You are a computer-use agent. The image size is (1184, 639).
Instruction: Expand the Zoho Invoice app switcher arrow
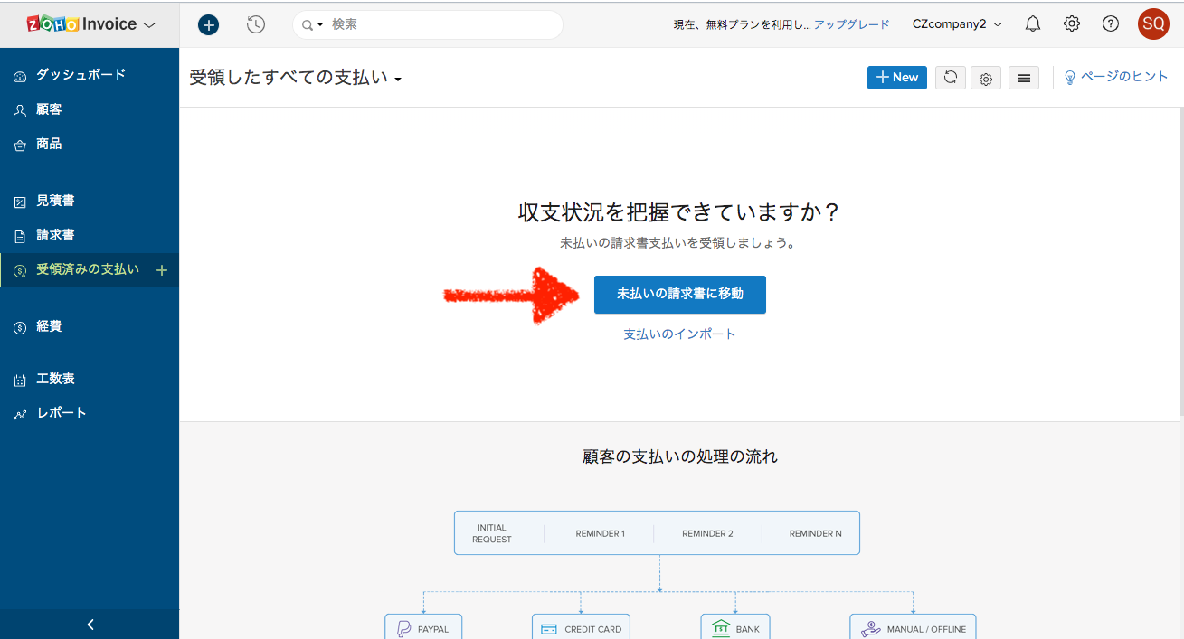[150, 25]
